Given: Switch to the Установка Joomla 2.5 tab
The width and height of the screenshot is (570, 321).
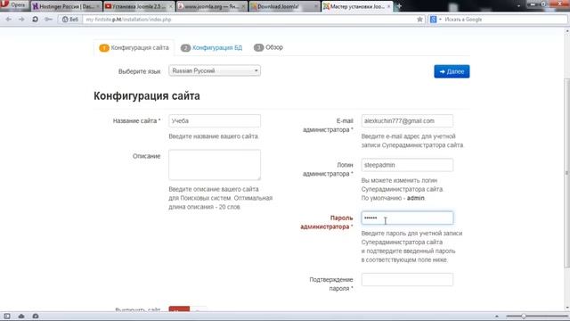Looking at the screenshot, I should tap(139, 6).
